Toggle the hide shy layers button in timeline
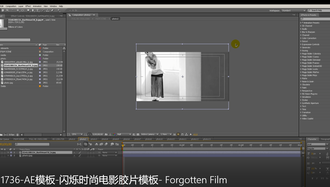The width and height of the screenshot is (330, 187). tap(97, 144)
